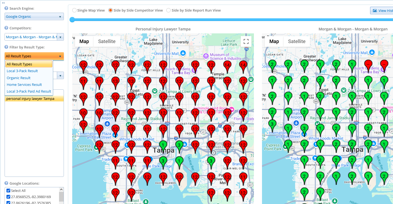Click paw icon right of Temple Terrace
393x204 pixels.
click(x=251, y=79)
